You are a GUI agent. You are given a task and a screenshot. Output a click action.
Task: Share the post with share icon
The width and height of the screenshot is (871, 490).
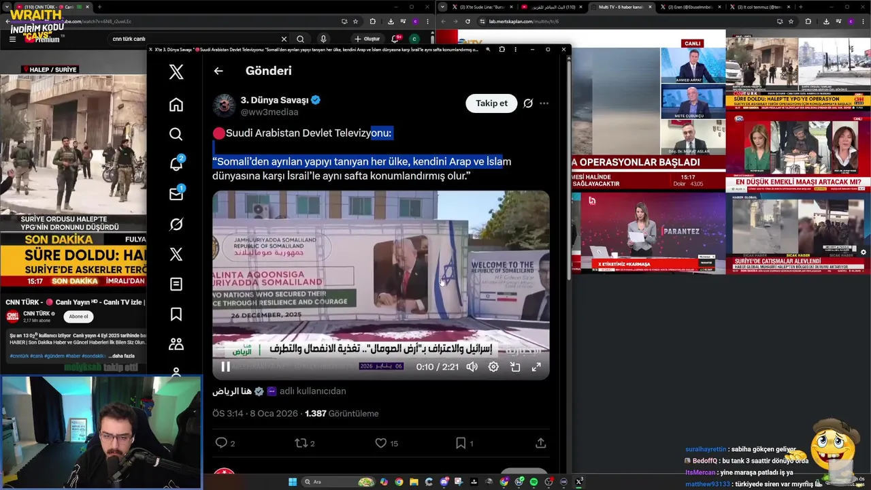(541, 443)
